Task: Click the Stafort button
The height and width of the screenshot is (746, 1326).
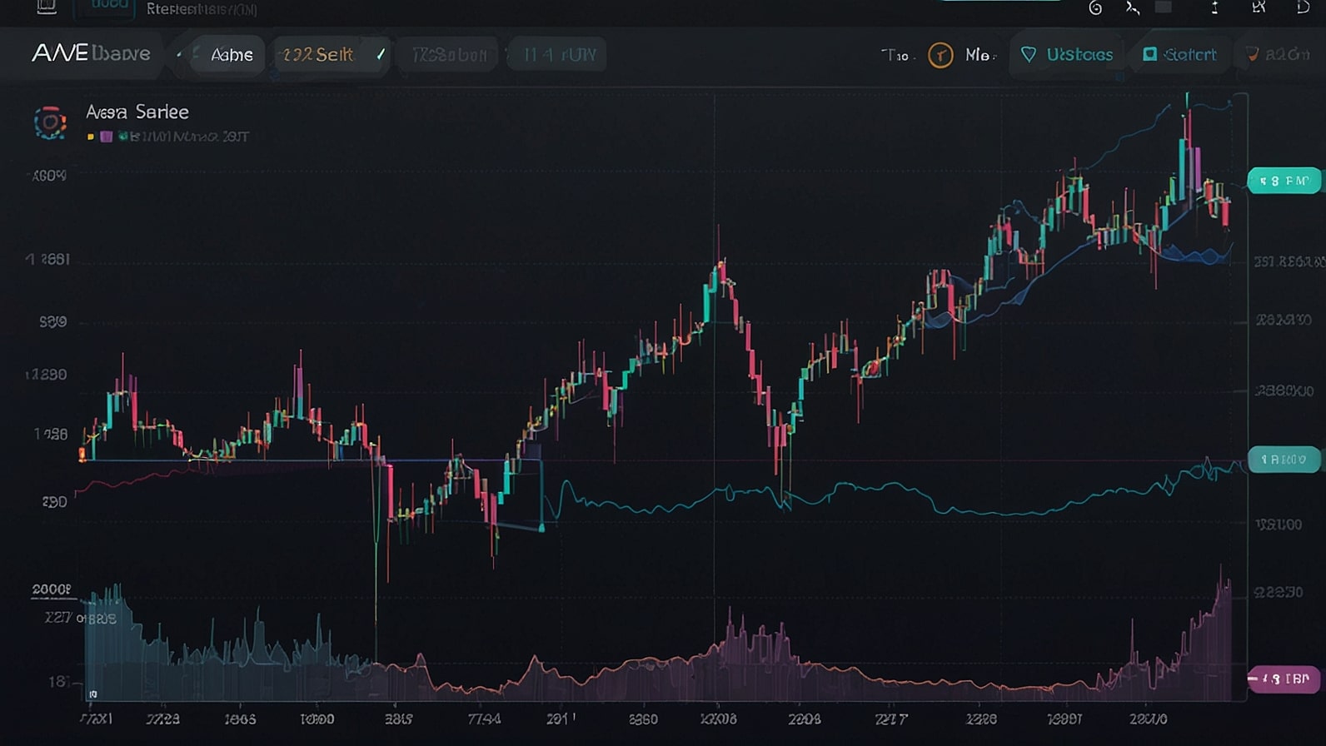Action: click(1179, 55)
